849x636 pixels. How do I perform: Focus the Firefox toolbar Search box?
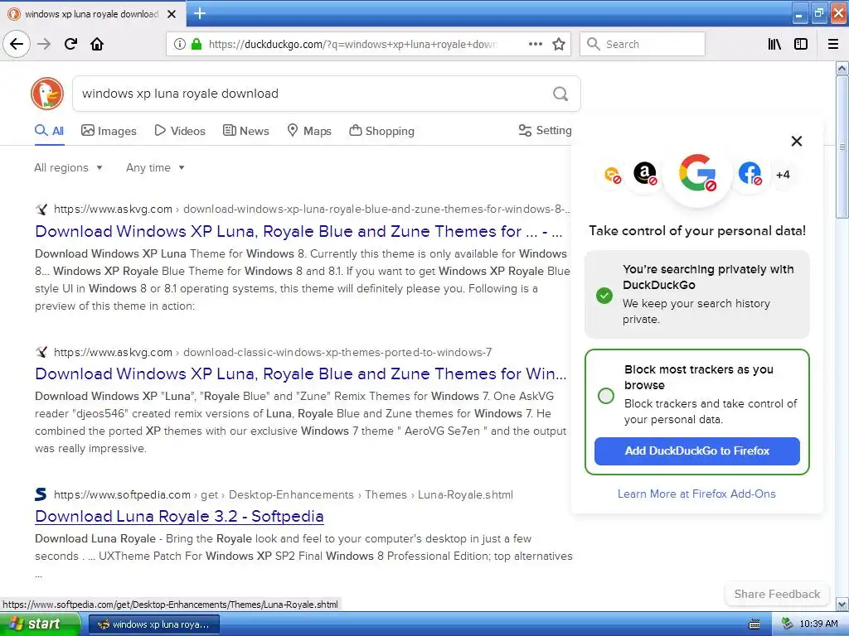[643, 44]
